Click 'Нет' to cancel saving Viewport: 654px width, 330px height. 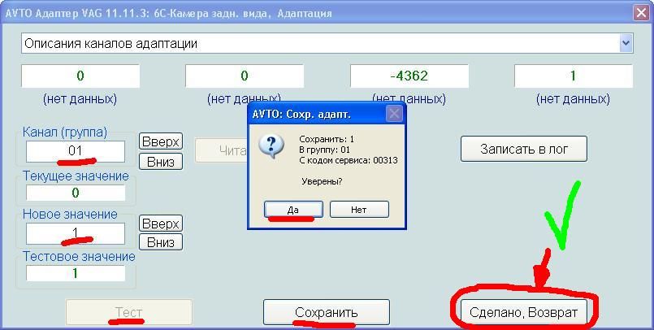pyautogui.click(x=359, y=210)
